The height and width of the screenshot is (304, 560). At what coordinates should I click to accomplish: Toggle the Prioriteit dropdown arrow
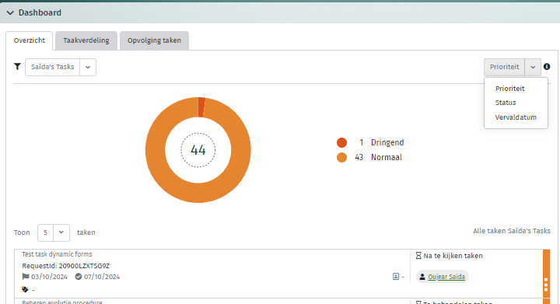coord(533,67)
